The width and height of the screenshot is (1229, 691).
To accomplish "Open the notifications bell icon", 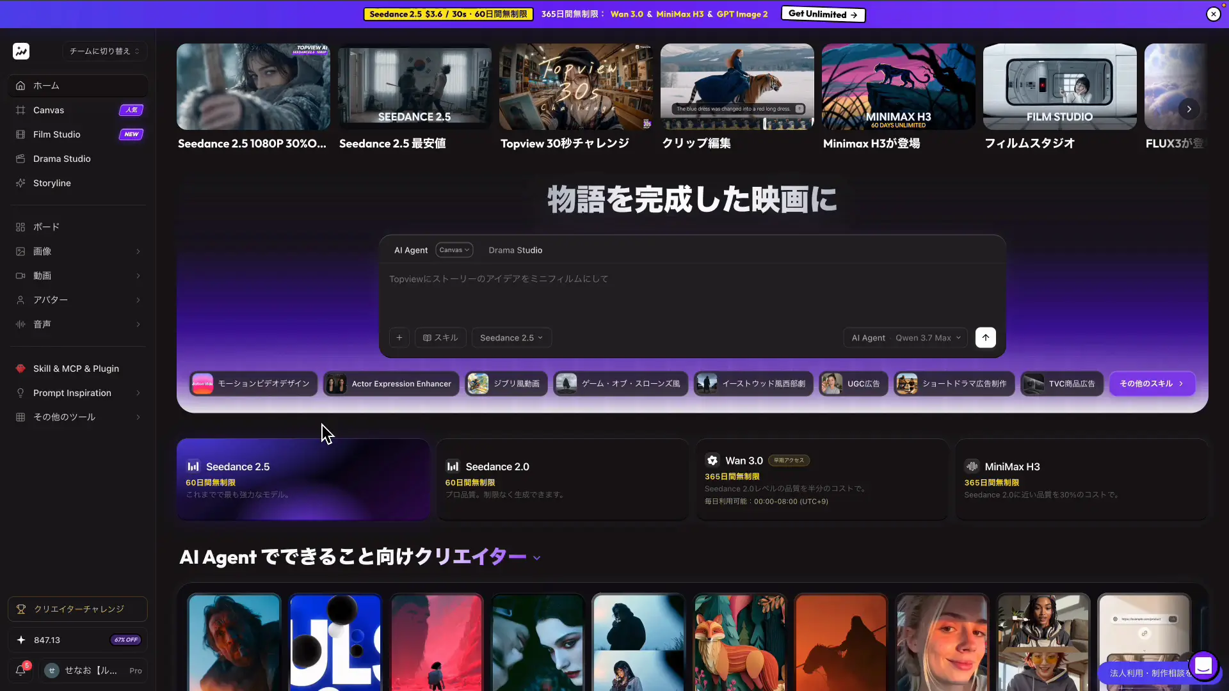I will tap(20, 671).
